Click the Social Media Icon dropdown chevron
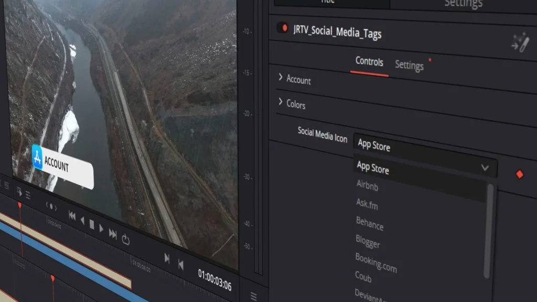 click(485, 168)
